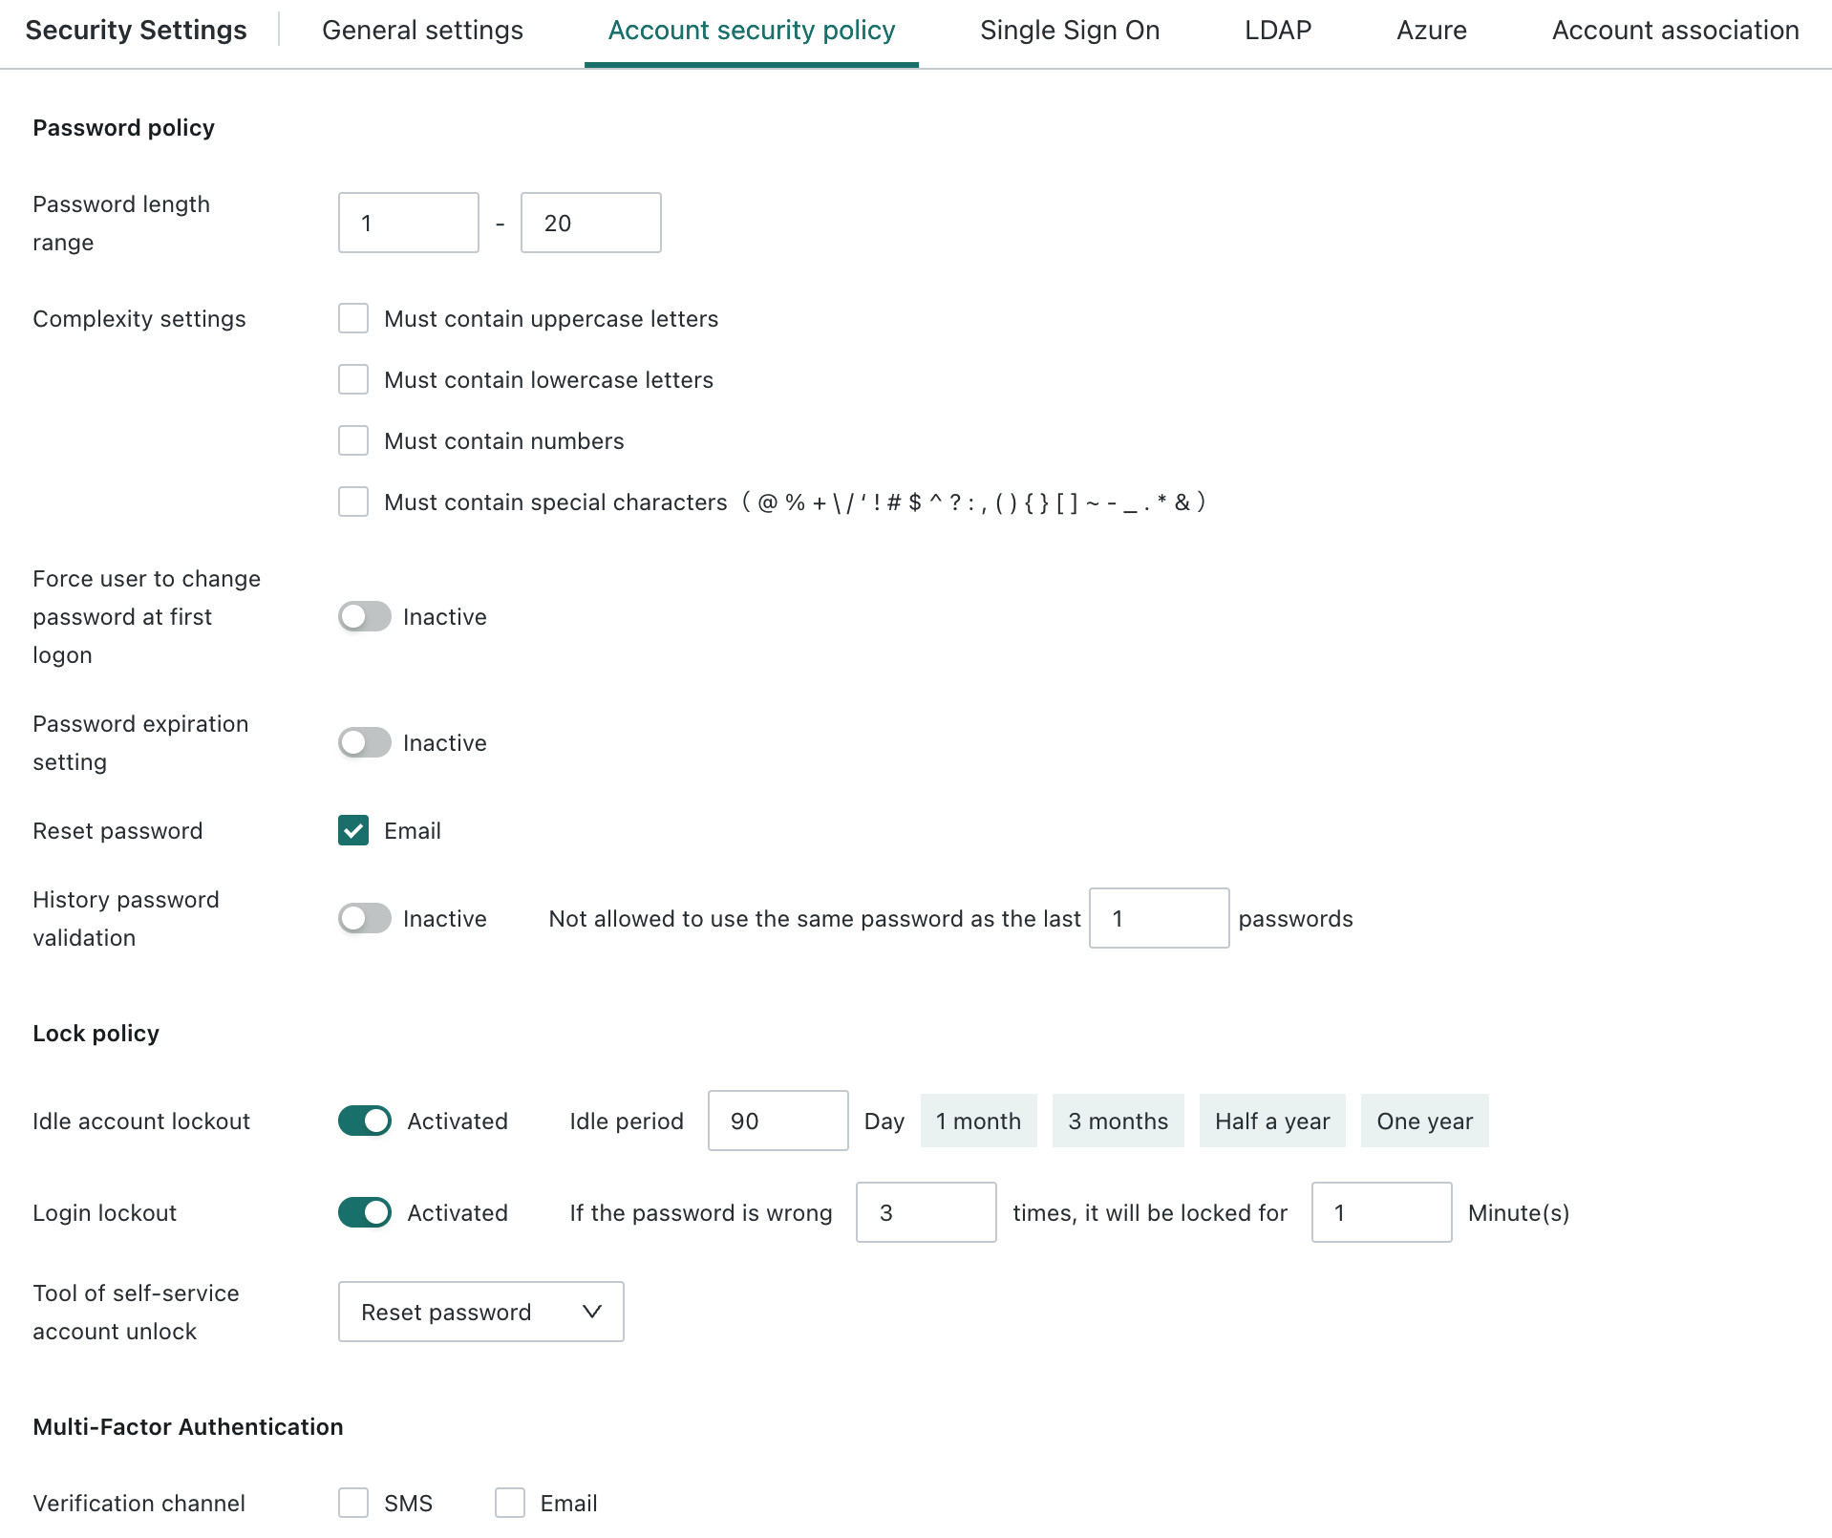Screen dimensions: 1832x1538
Task: Go to LDAP tab
Action: (x=1278, y=31)
